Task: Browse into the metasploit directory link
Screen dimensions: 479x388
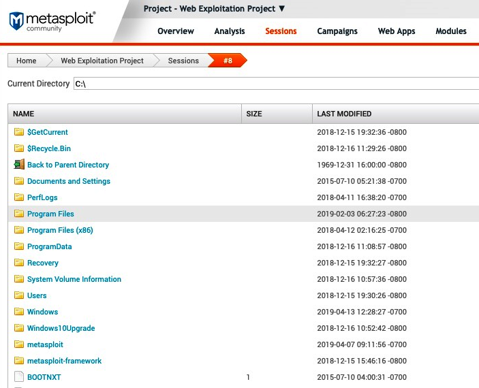Action: coord(45,344)
